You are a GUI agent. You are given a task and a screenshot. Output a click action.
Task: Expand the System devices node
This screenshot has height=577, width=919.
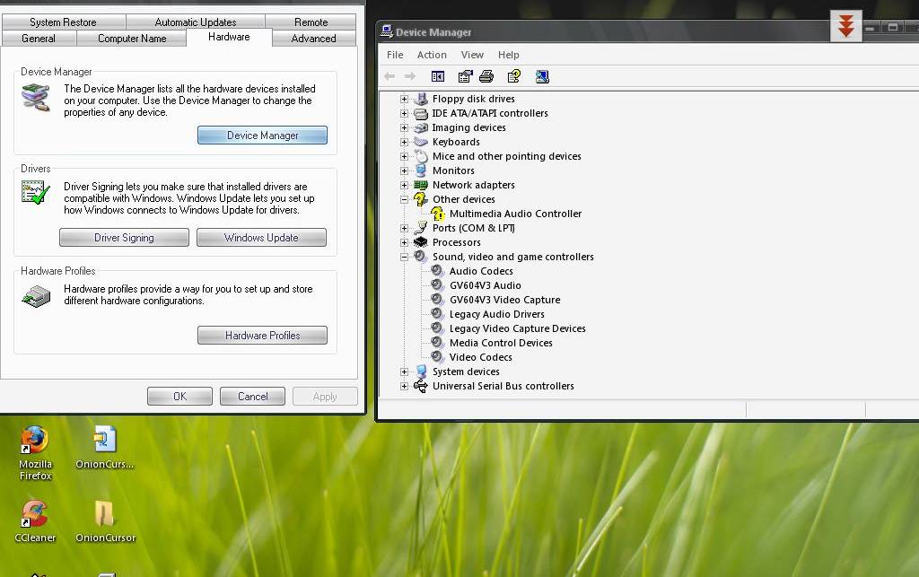(x=405, y=372)
